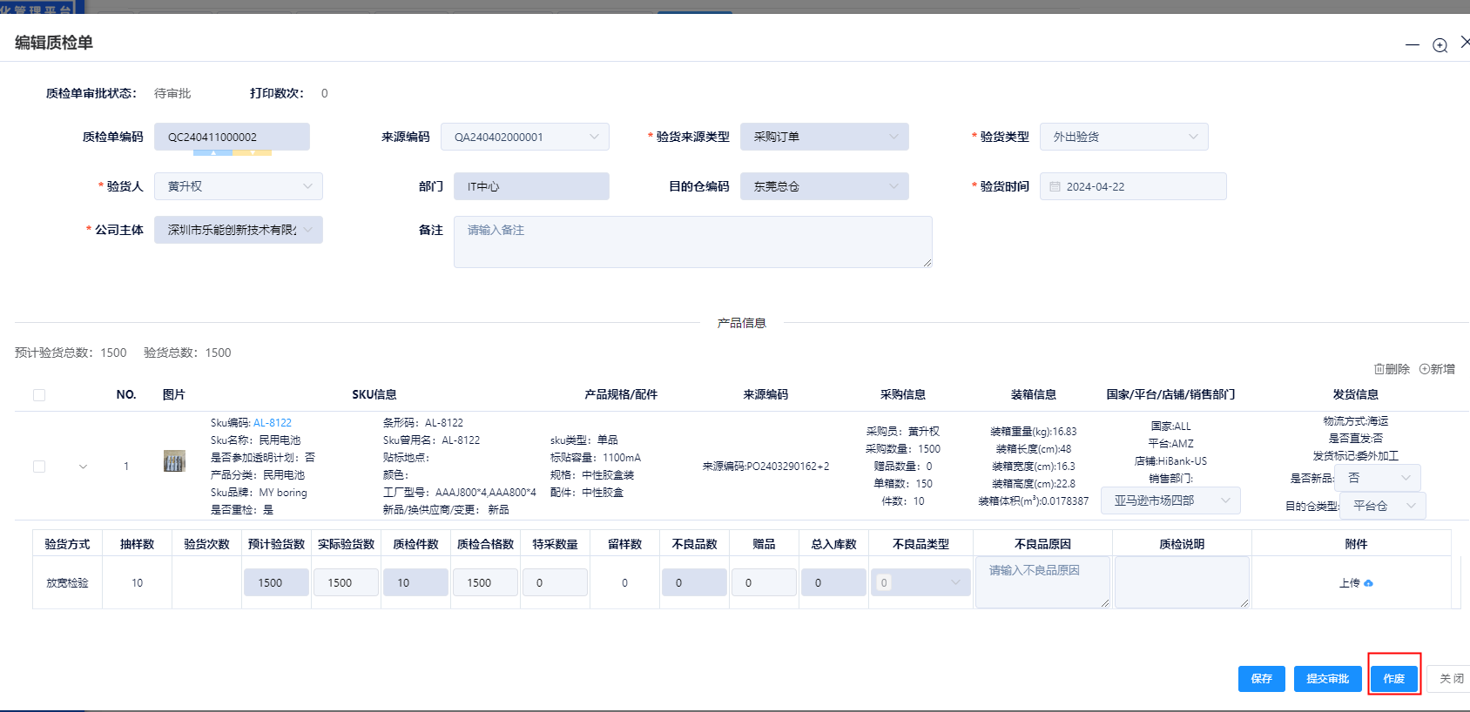Image resolution: width=1470 pixels, height=712 pixels.
Task: Expand row 1 with the chevron arrow
Action: pos(84,467)
